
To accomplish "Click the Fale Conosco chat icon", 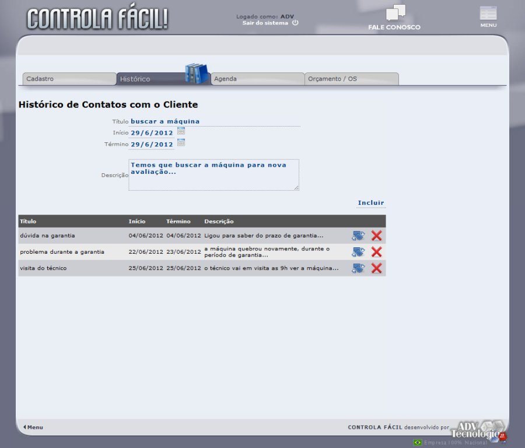I will 395,13.
